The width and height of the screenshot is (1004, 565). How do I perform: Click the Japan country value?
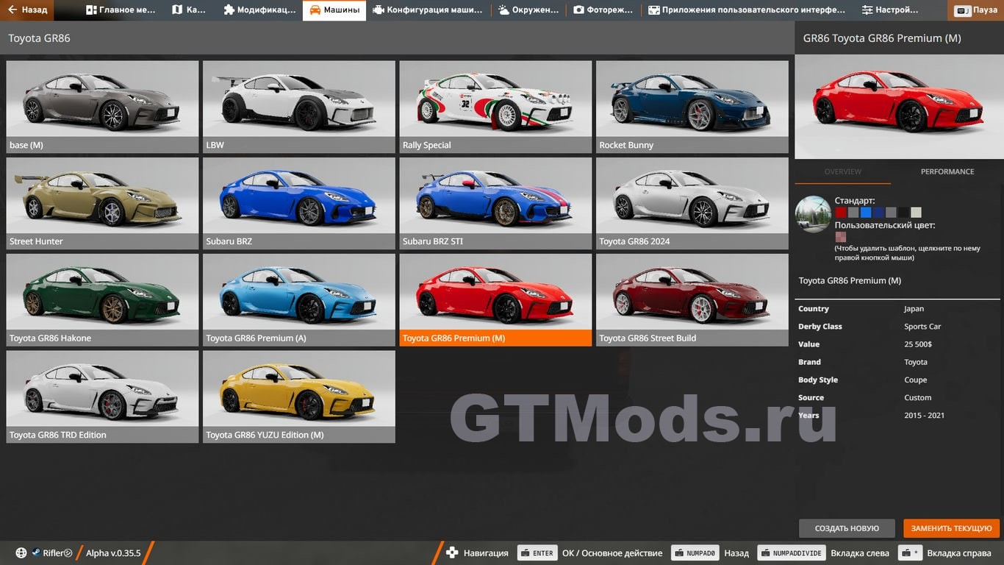tap(914, 309)
